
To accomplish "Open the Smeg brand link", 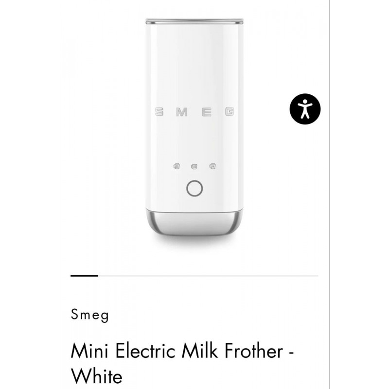I will tap(89, 315).
